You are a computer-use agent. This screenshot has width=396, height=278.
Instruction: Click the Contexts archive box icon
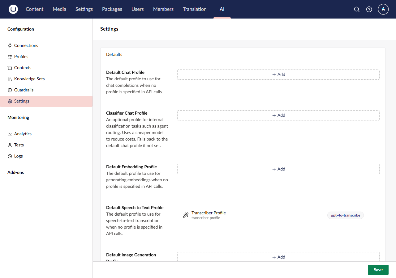point(10,68)
